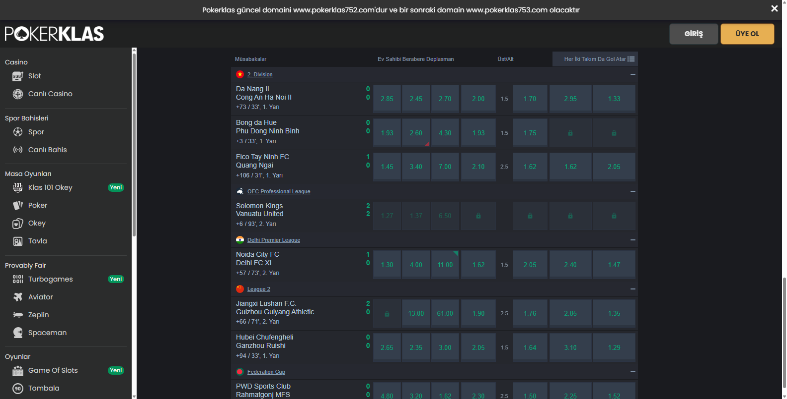The height and width of the screenshot is (399, 787).
Task: Open the Tavla board icon
Action: point(18,241)
